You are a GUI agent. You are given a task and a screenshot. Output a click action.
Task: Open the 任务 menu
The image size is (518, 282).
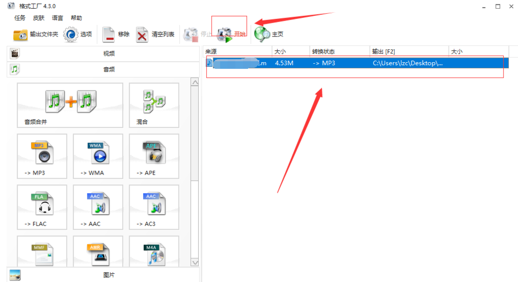(x=20, y=18)
